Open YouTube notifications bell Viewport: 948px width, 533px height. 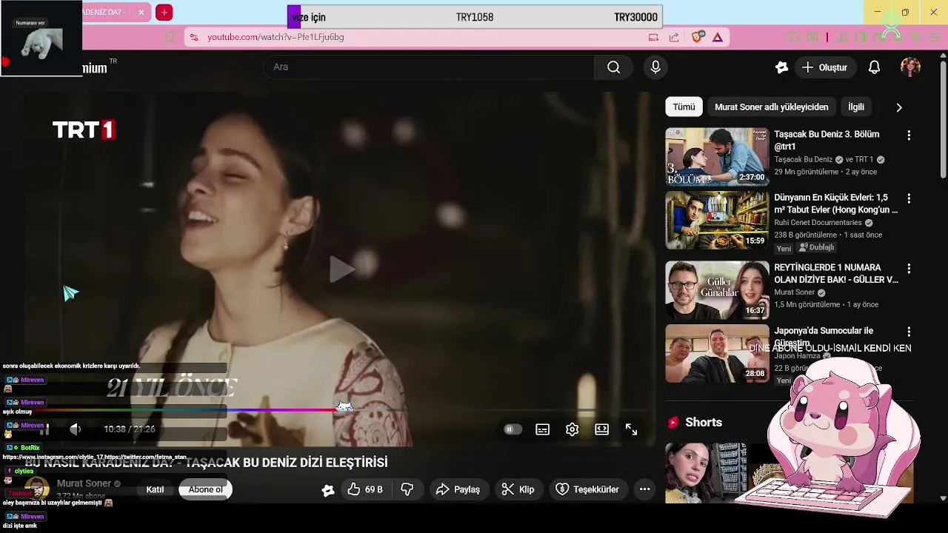click(874, 67)
